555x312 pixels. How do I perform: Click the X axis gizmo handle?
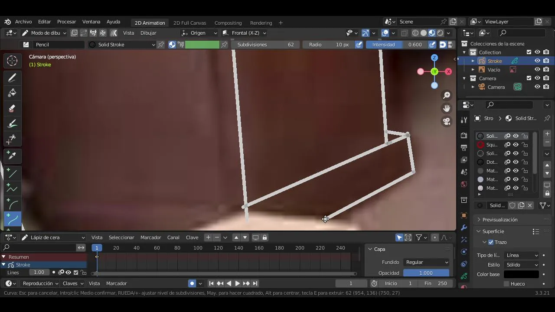(x=448, y=71)
